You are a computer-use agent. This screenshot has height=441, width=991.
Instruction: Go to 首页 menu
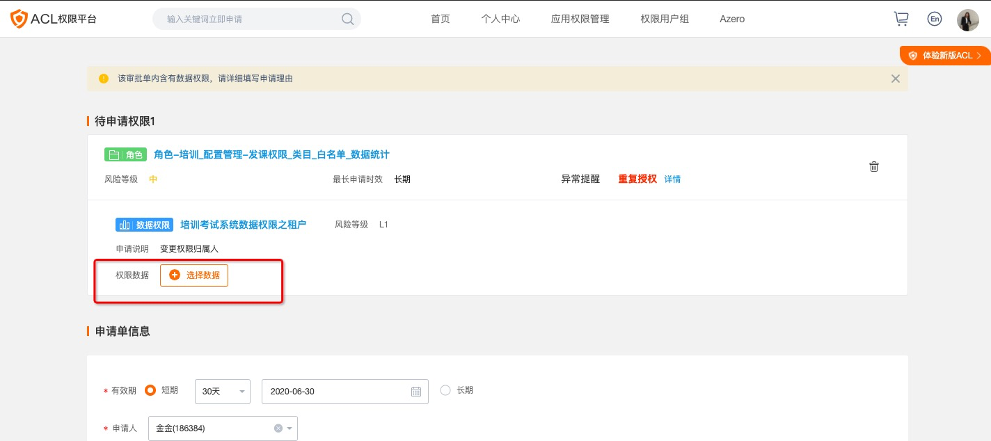441,19
